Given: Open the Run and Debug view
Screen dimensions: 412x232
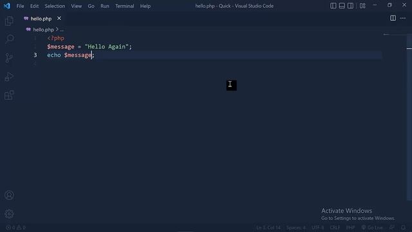Looking at the screenshot, I should point(9,77).
